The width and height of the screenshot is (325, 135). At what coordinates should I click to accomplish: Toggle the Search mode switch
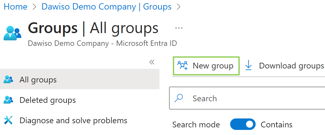[243, 124]
